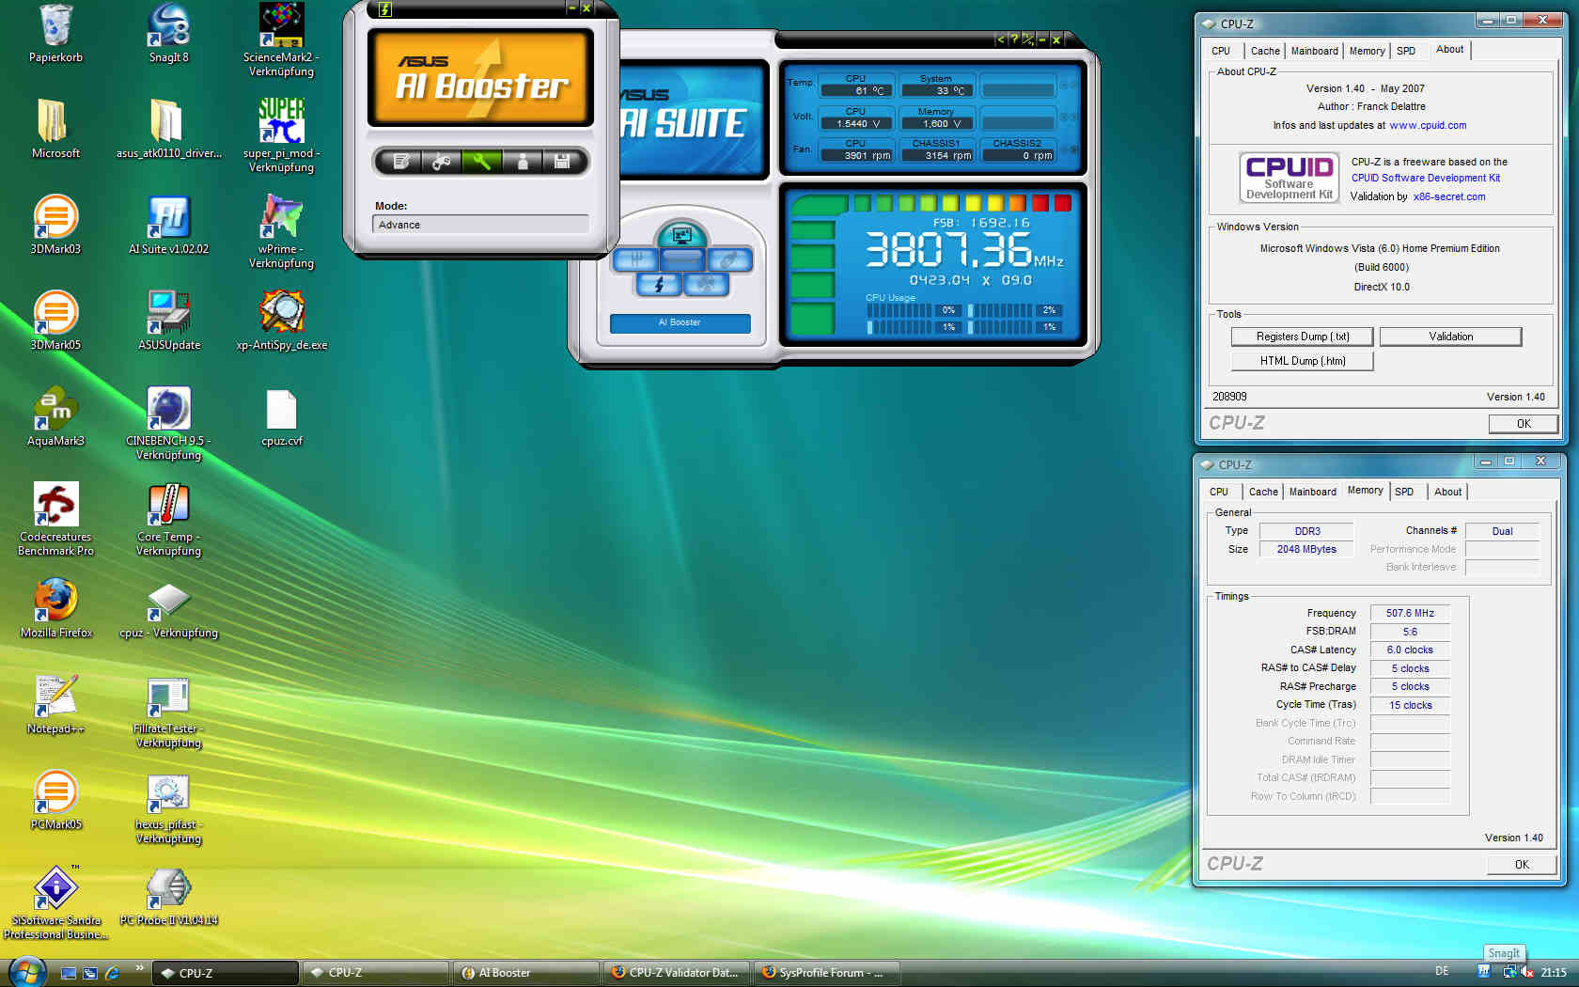Switch to the Cache tab in top CPU-Z window

pos(1265,52)
